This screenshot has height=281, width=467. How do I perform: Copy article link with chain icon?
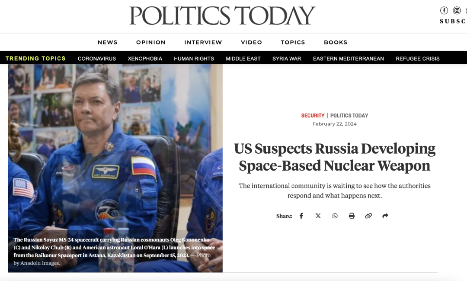click(x=368, y=216)
